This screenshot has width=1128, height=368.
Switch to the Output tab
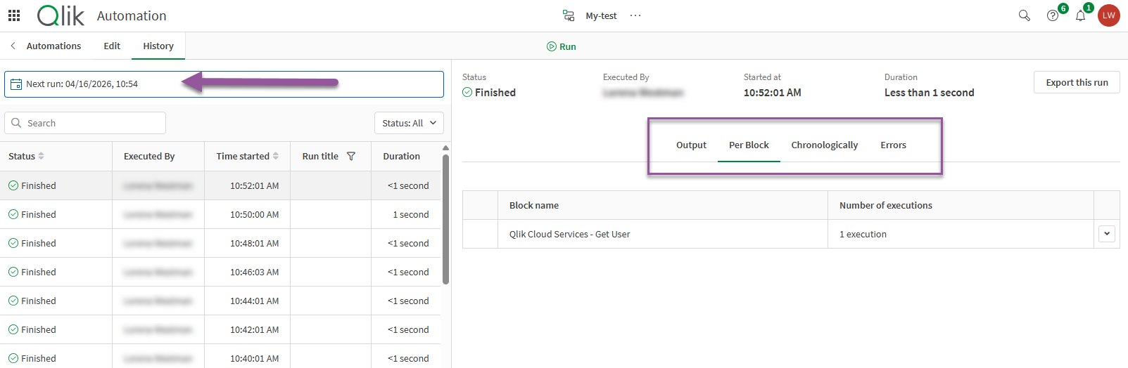click(x=691, y=145)
